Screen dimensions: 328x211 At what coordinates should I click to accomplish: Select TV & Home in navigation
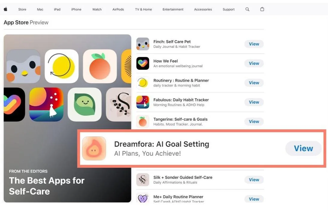(x=144, y=9)
